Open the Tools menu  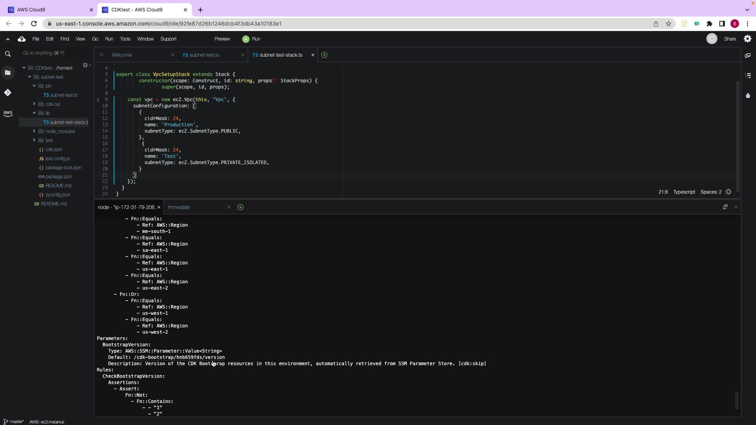(x=125, y=39)
